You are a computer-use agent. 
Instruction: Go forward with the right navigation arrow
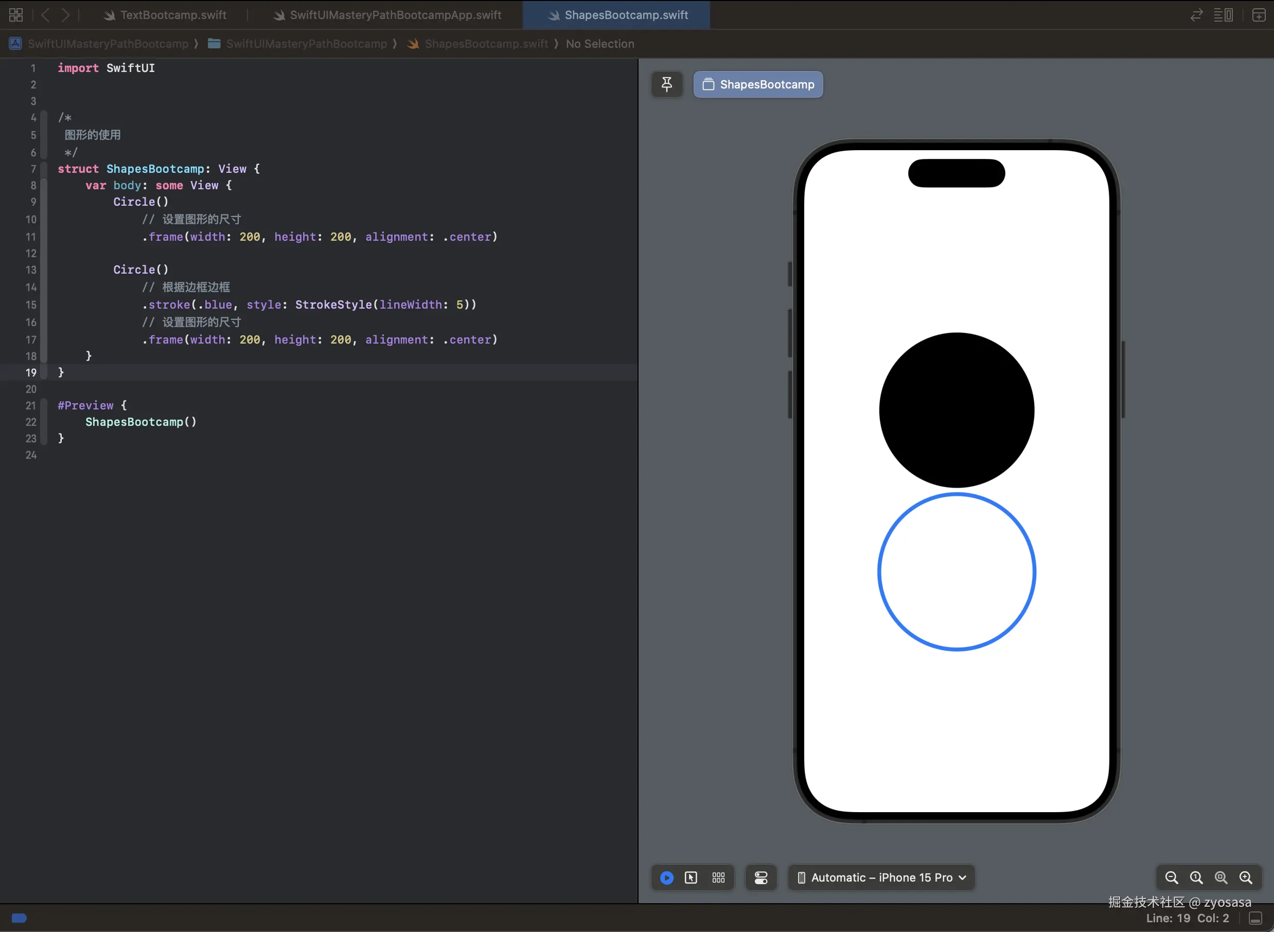point(65,15)
